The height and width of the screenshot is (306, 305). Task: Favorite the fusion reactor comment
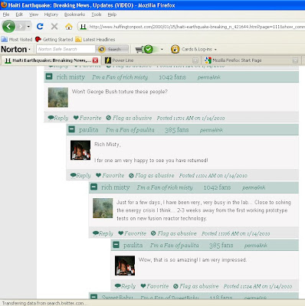132,233
